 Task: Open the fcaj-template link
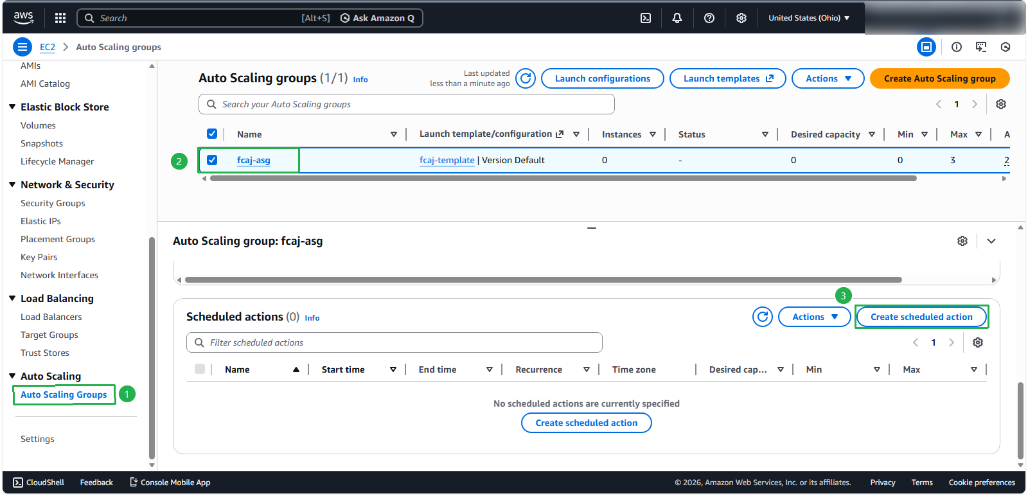point(447,160)
